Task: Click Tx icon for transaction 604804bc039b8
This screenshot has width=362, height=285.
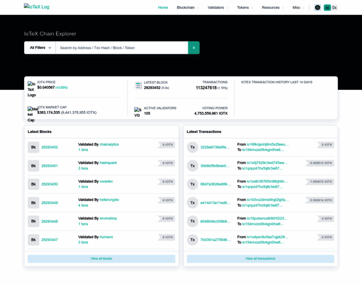Action: [x=192, y=221]
